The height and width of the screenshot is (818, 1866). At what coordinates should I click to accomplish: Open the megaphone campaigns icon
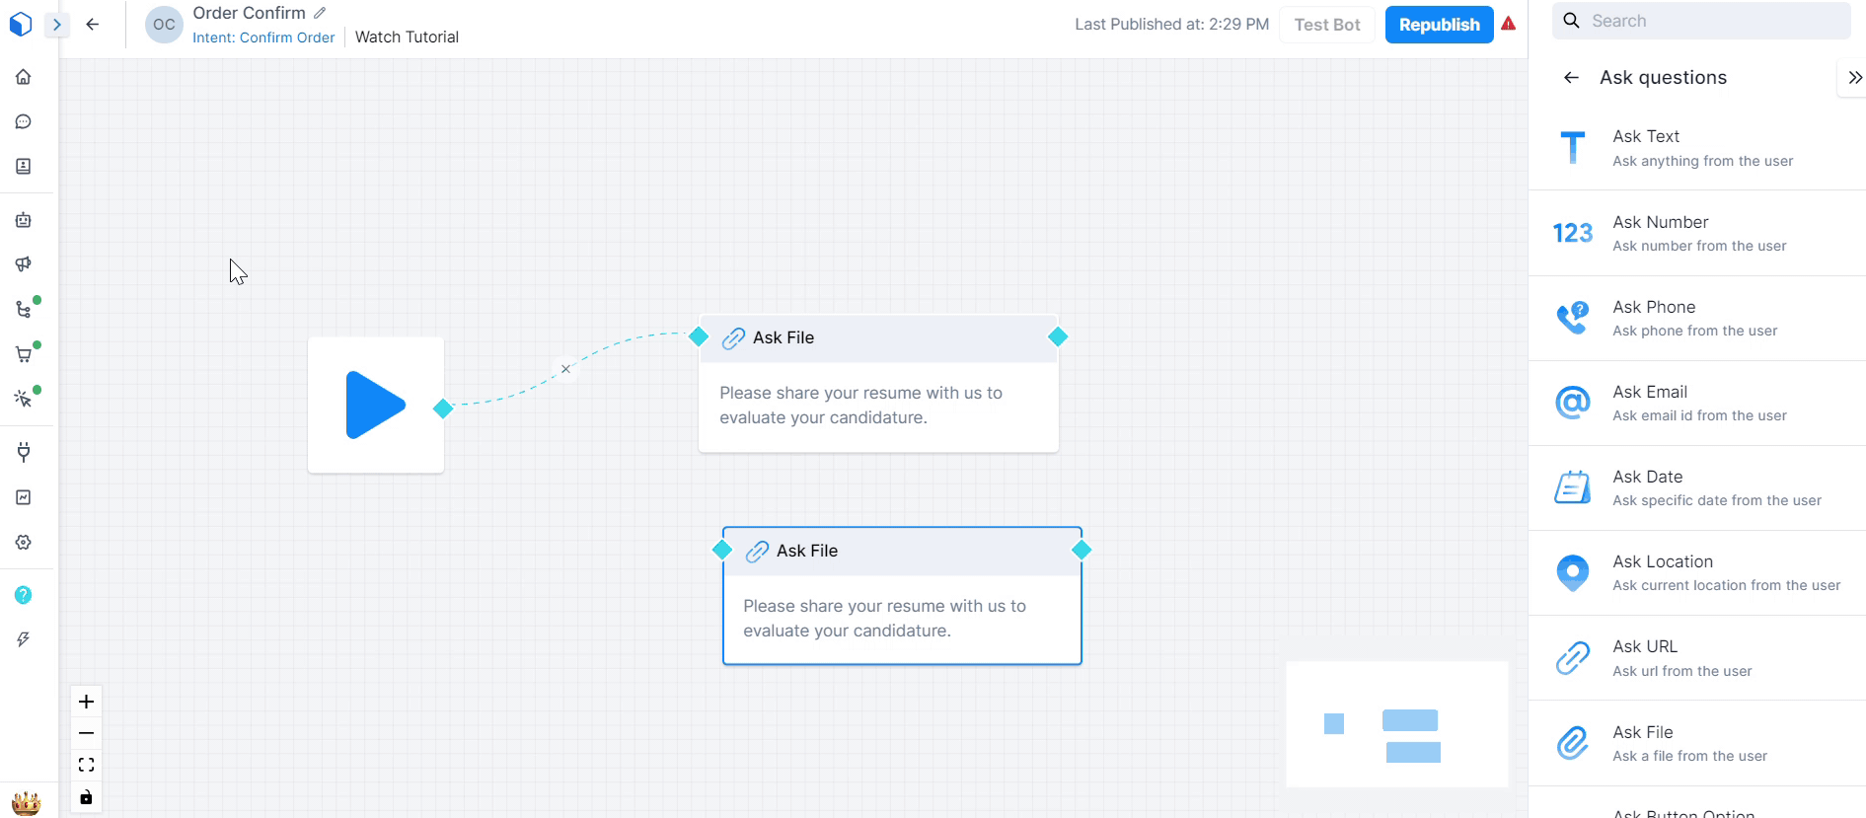(x=24, y=264)
